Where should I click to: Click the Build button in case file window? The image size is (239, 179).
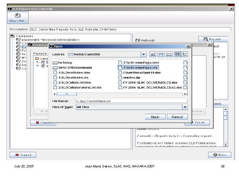click(220, 155)
